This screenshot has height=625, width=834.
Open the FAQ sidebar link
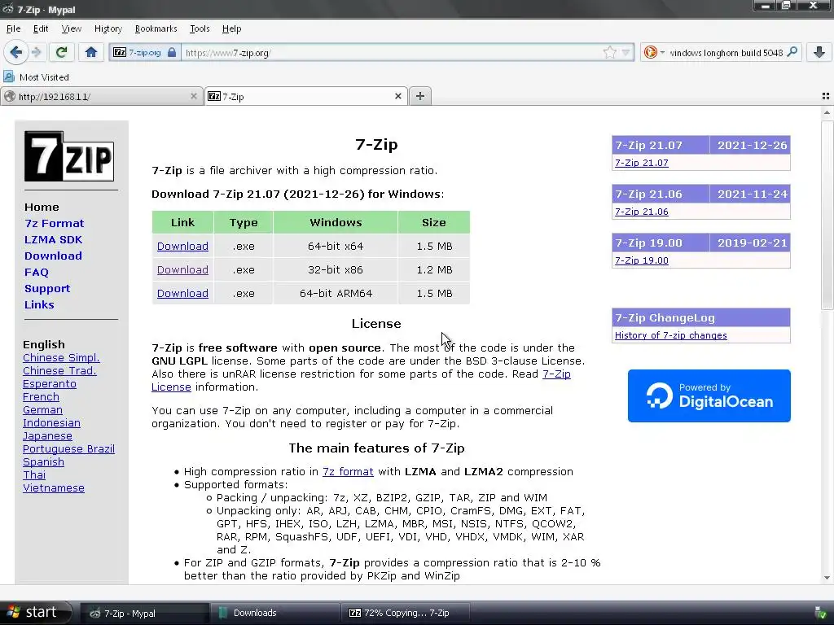(x=36, y=272)
